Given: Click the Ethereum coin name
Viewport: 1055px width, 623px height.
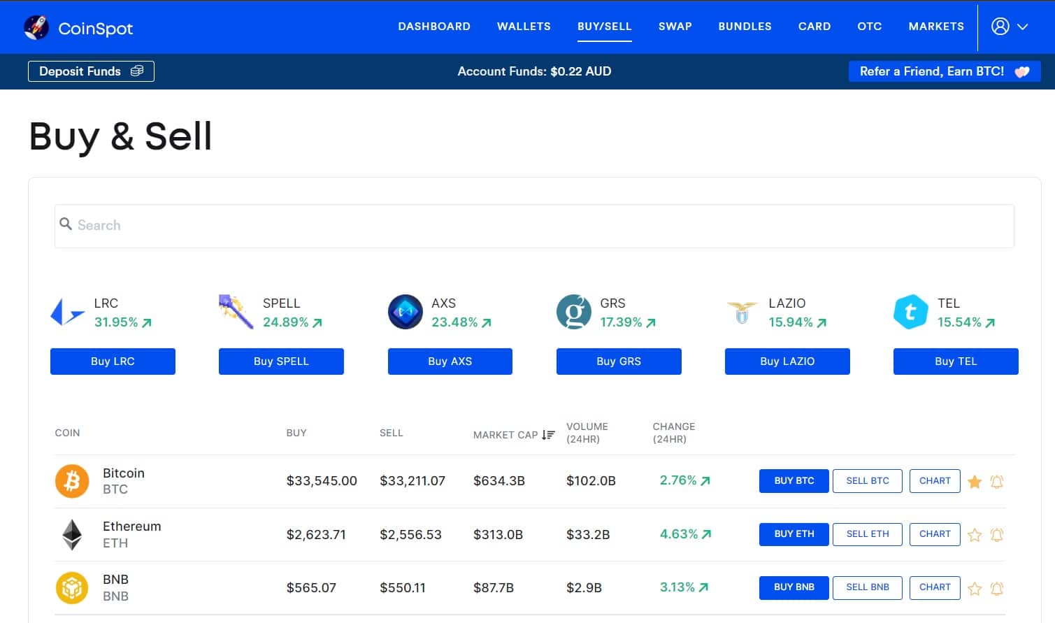Looking at the screenshot, I should [x=131, y=527].
